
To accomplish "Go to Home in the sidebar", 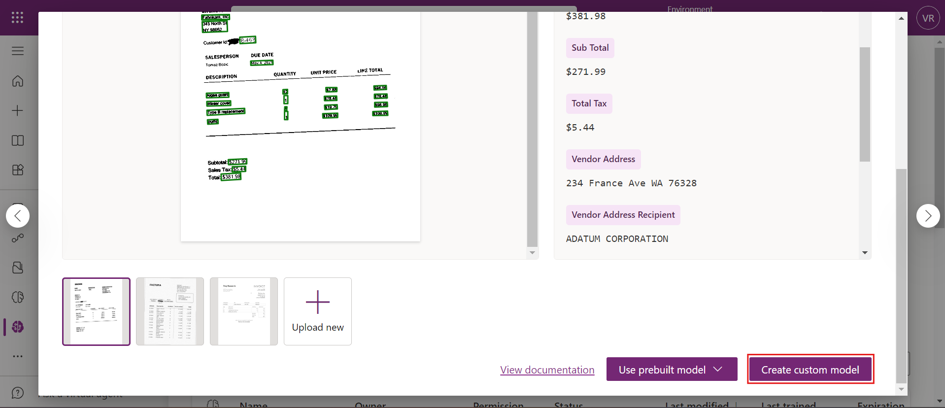I will [x=18, y=81].
